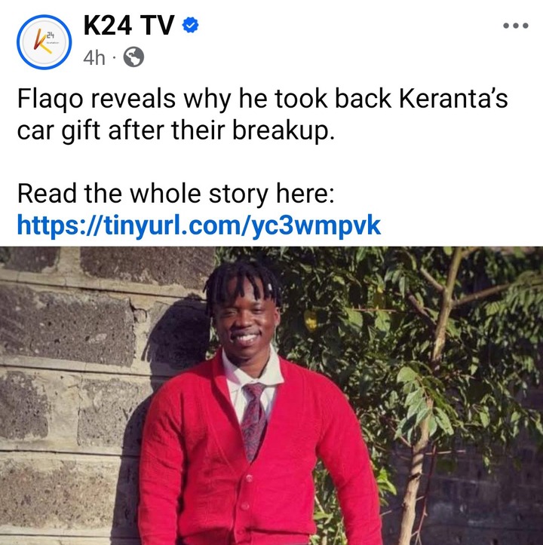Click the K24 logo inside the avatar
This screenshot has width=543, height=545.
click(44, 41)
